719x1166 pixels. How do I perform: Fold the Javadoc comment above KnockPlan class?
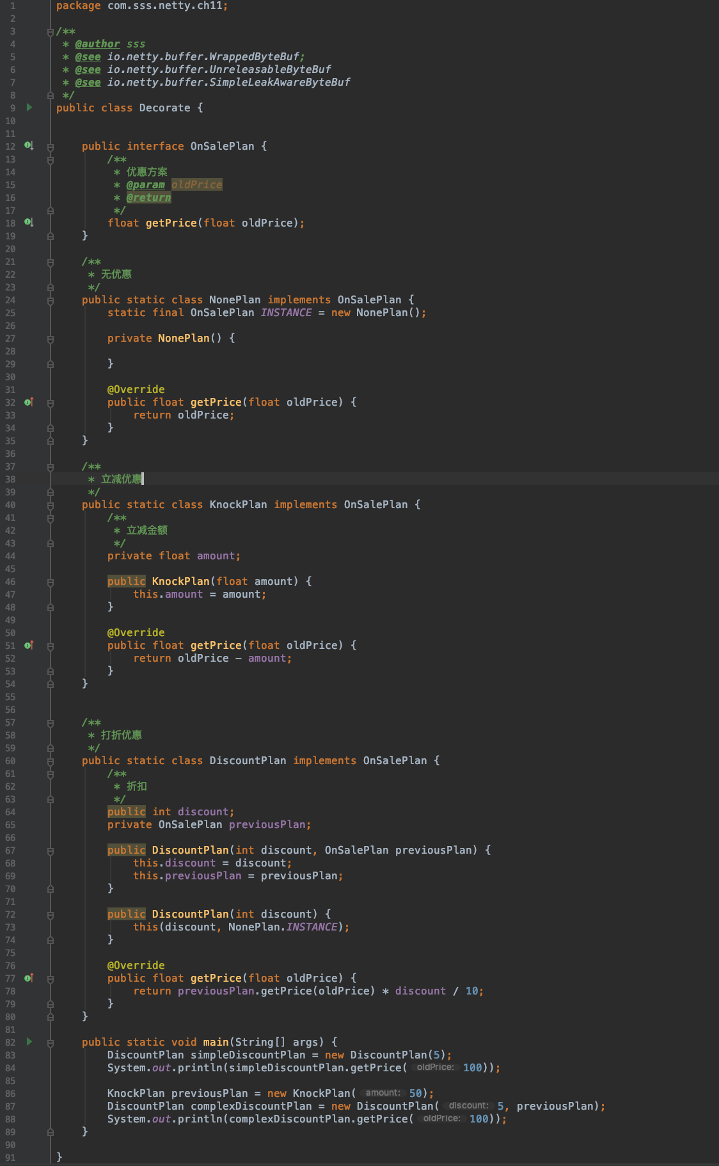pos(51,467)
